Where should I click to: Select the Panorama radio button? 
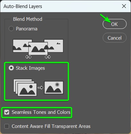pos(11,28)
